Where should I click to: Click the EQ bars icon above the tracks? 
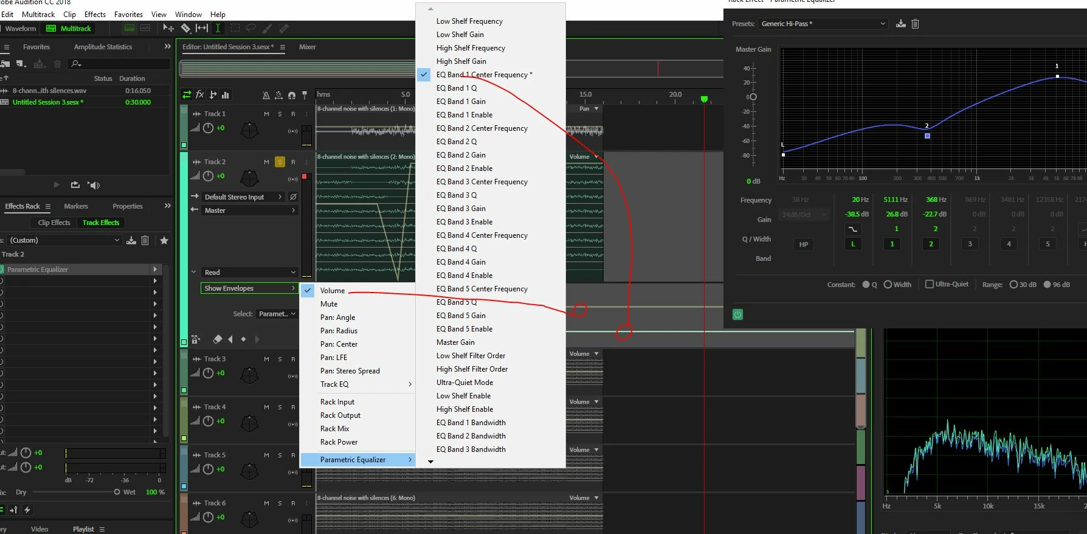coord(226,94)
